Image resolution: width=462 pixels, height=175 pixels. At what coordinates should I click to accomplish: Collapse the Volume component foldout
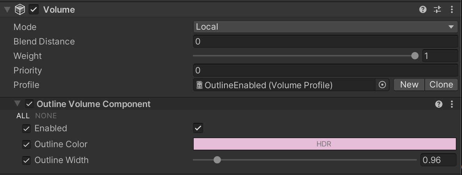(x=7, y=10)
